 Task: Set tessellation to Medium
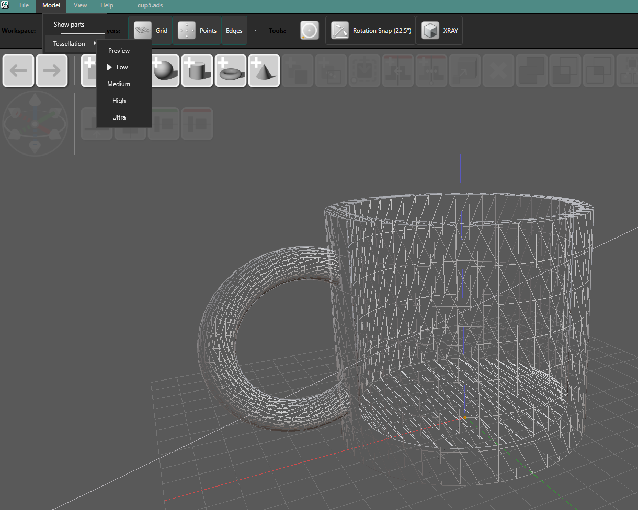point(119,84)
